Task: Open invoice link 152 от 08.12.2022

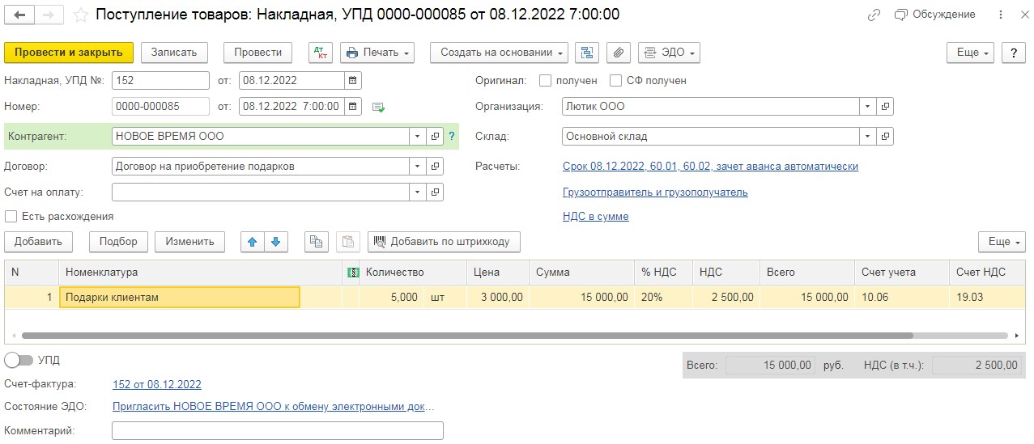Action: point(156,385)
